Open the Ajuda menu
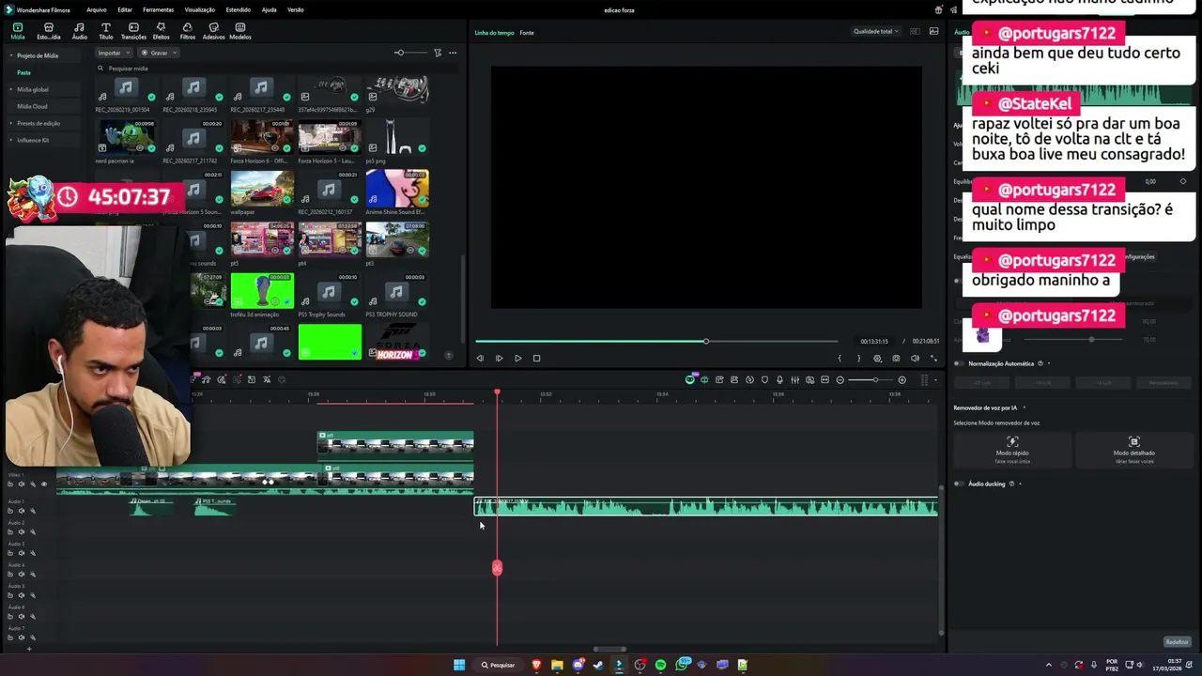The image size is (1202, 676). pyautogui.click(x=269, y=9)
